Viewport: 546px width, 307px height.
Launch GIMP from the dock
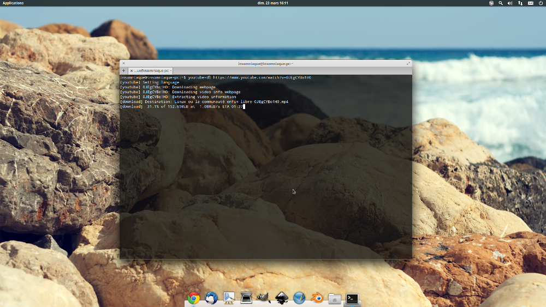(x=264, y=298)
